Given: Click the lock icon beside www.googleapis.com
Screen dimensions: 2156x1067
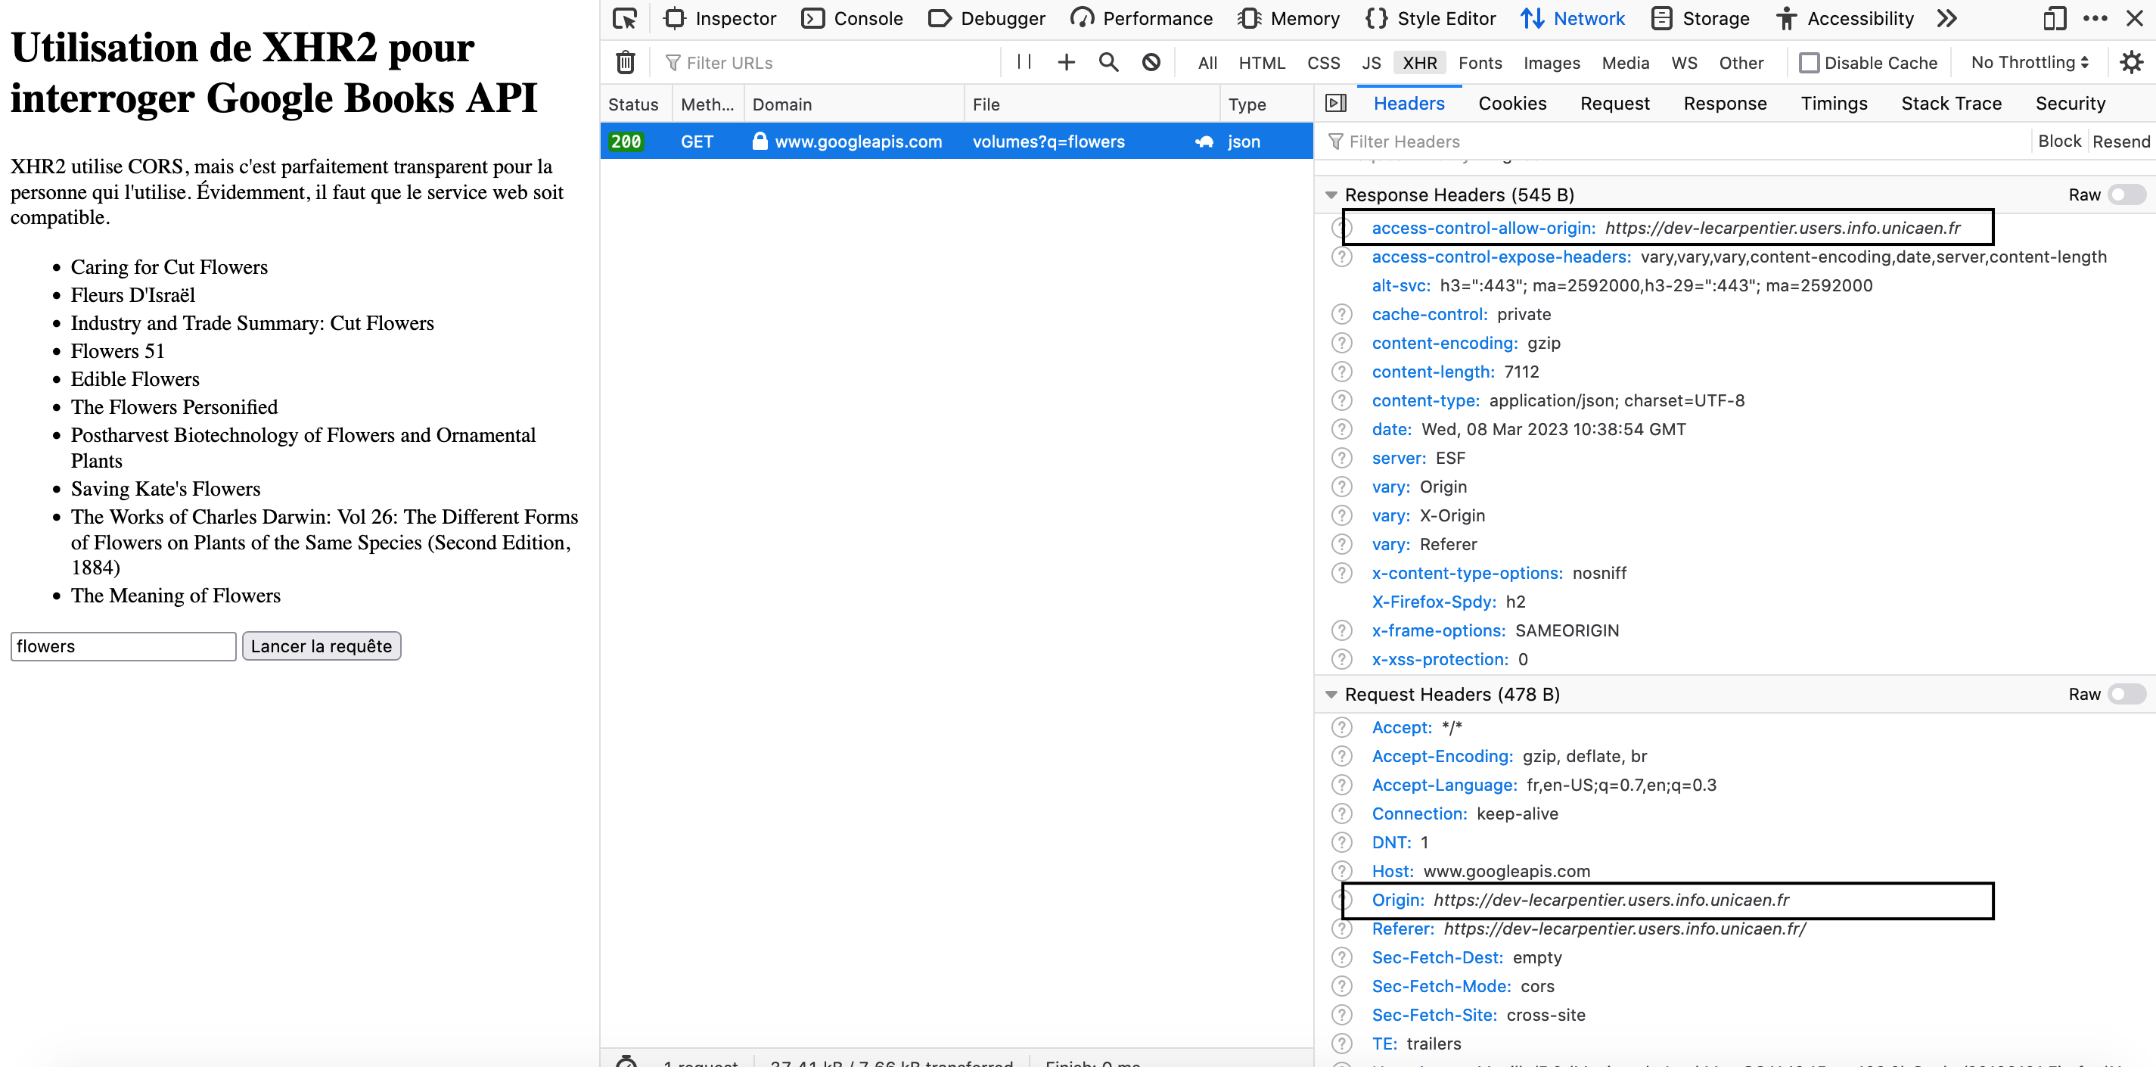Looking at the screenshot, I should point(759,141).
